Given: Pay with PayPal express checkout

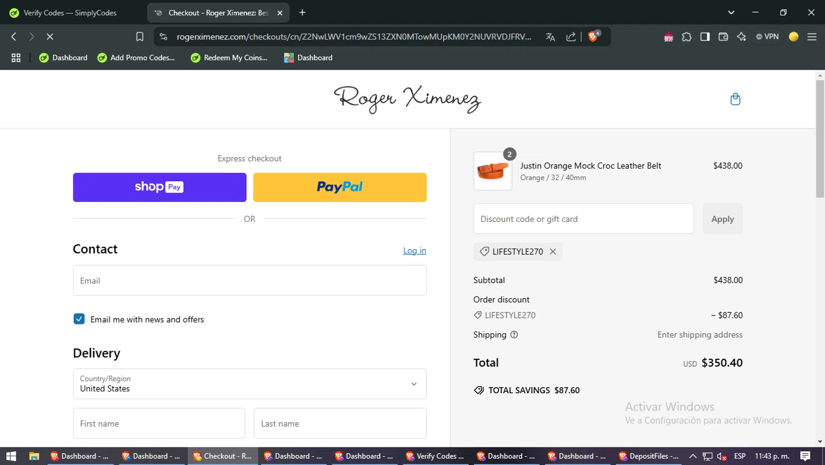Looking at the screenshot, I should [x=340, y=187].
